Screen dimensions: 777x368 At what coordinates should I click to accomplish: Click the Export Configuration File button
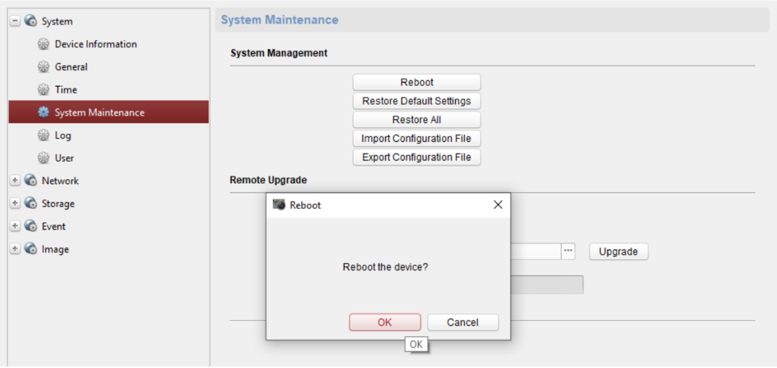pyautogui.click(x=416, y=157)
